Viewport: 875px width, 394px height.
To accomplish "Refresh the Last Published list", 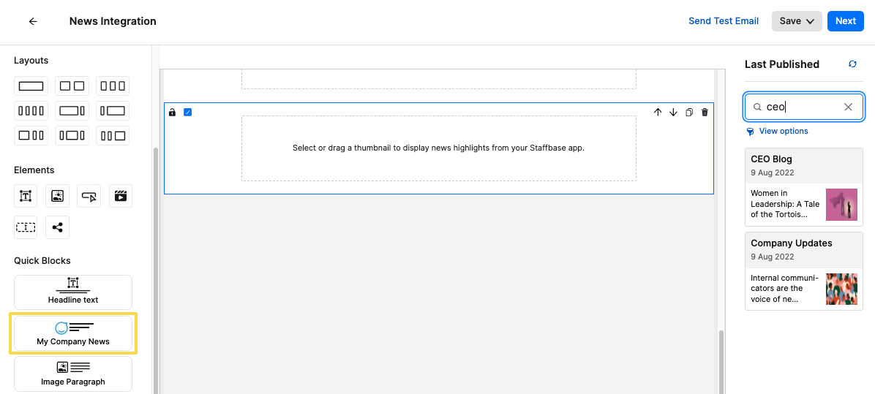I will (x=852, y=64).
